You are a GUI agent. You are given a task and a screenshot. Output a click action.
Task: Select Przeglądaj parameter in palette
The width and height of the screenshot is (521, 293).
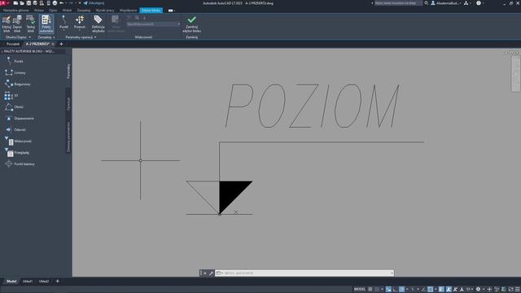(17, 152)
